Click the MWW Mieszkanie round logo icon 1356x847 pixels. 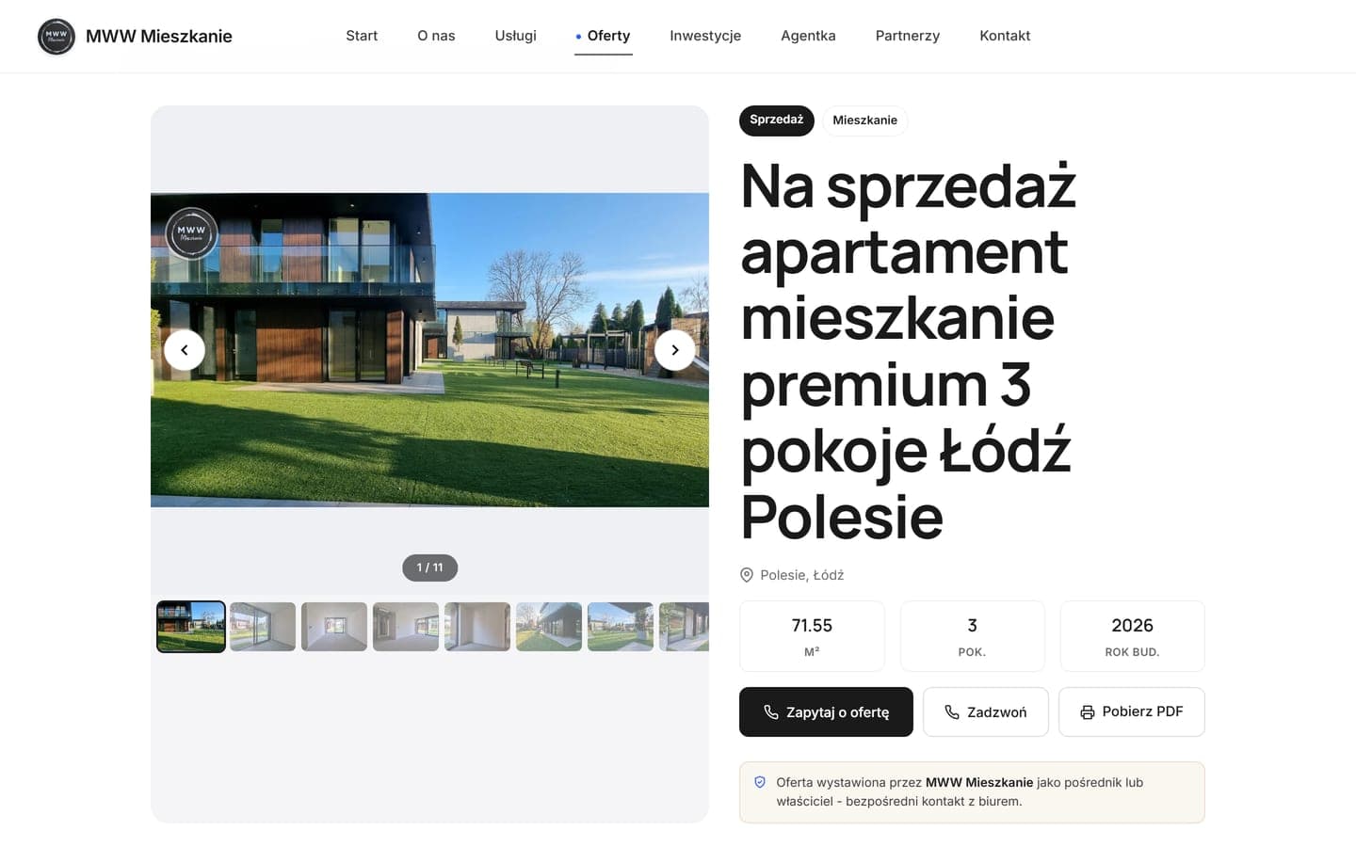tap(56, 37)
